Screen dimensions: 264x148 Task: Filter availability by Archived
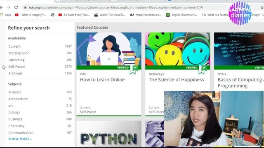[15, 73]
